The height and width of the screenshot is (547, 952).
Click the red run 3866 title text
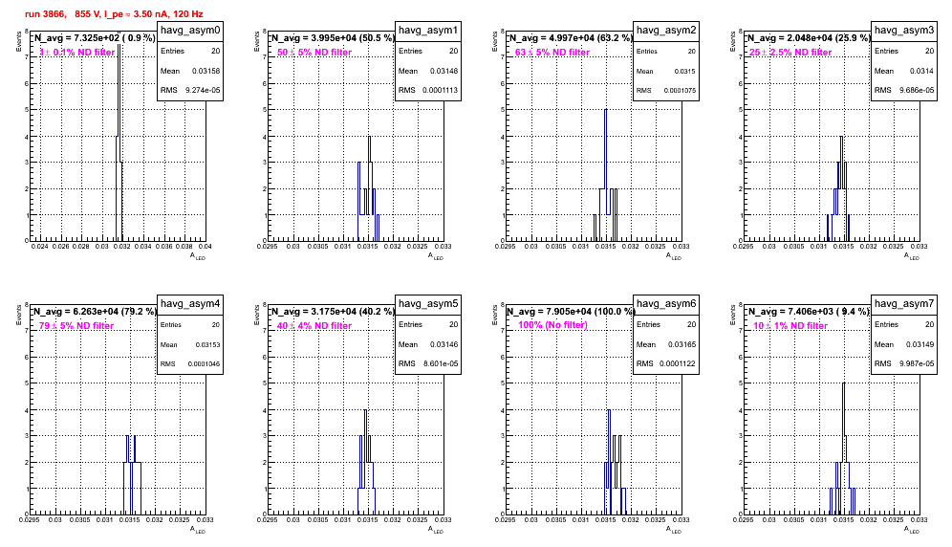(114, 13)
